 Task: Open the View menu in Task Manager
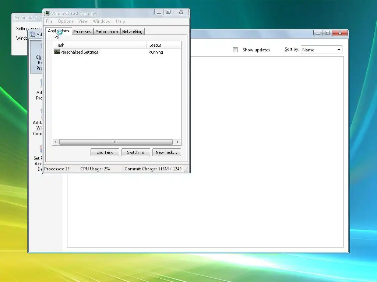pos(83,21)
